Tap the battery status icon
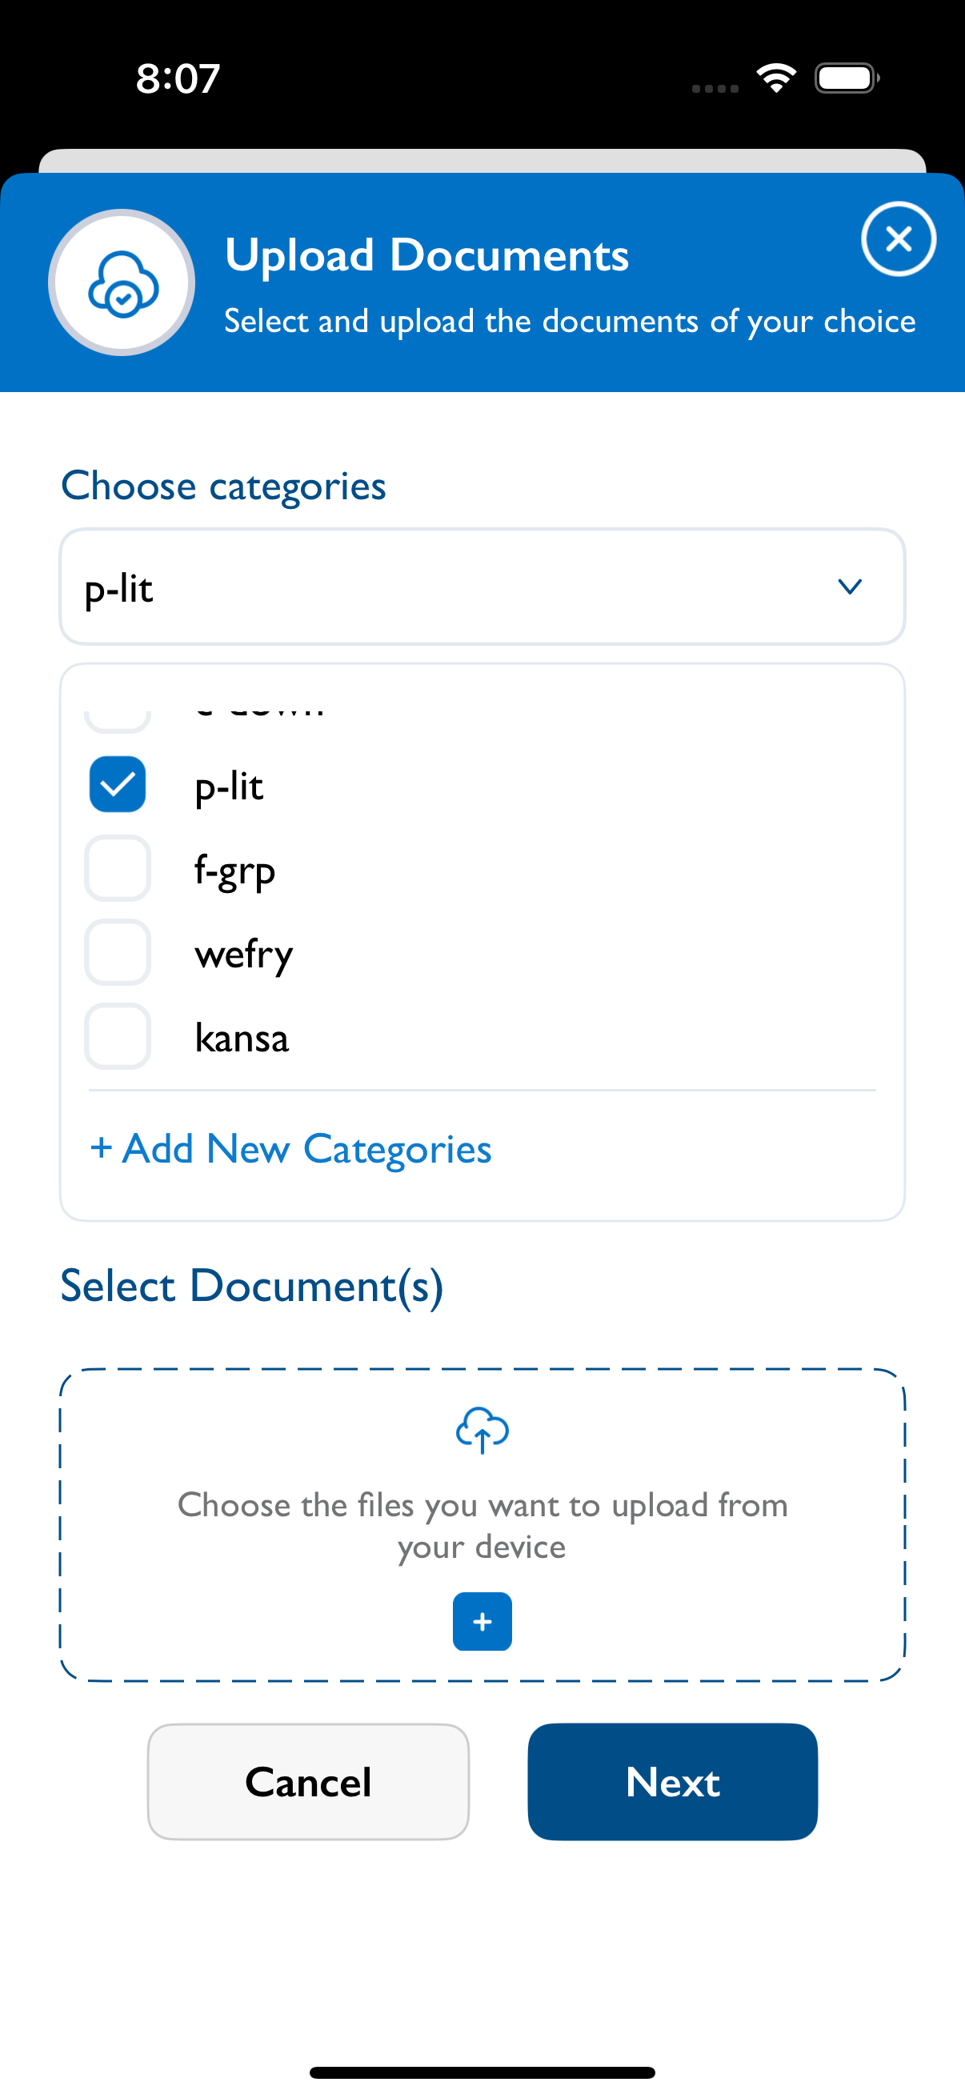Viewport: 965px width, 2098px height. (x=847, y=78)
